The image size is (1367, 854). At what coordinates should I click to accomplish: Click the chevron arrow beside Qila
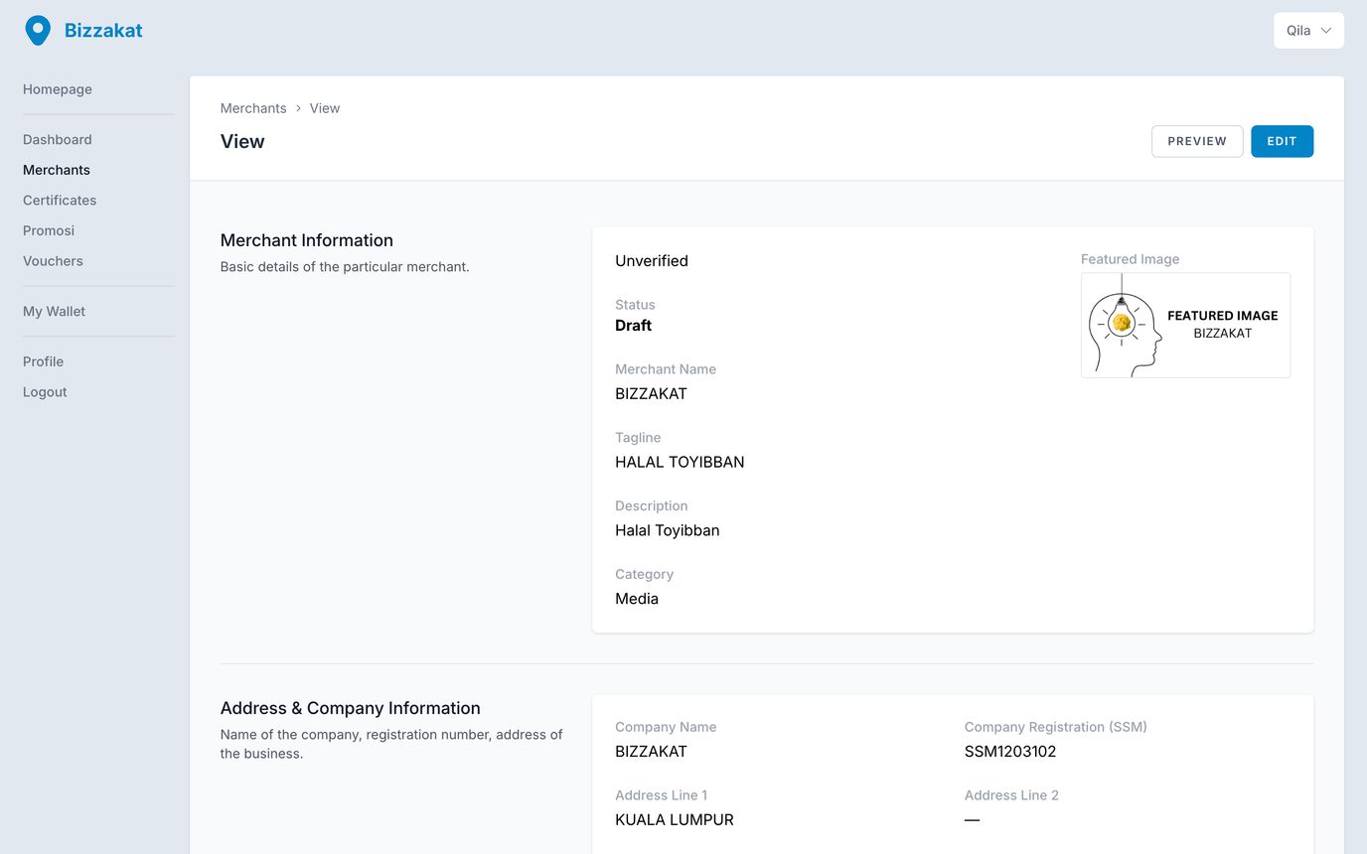1326,31
